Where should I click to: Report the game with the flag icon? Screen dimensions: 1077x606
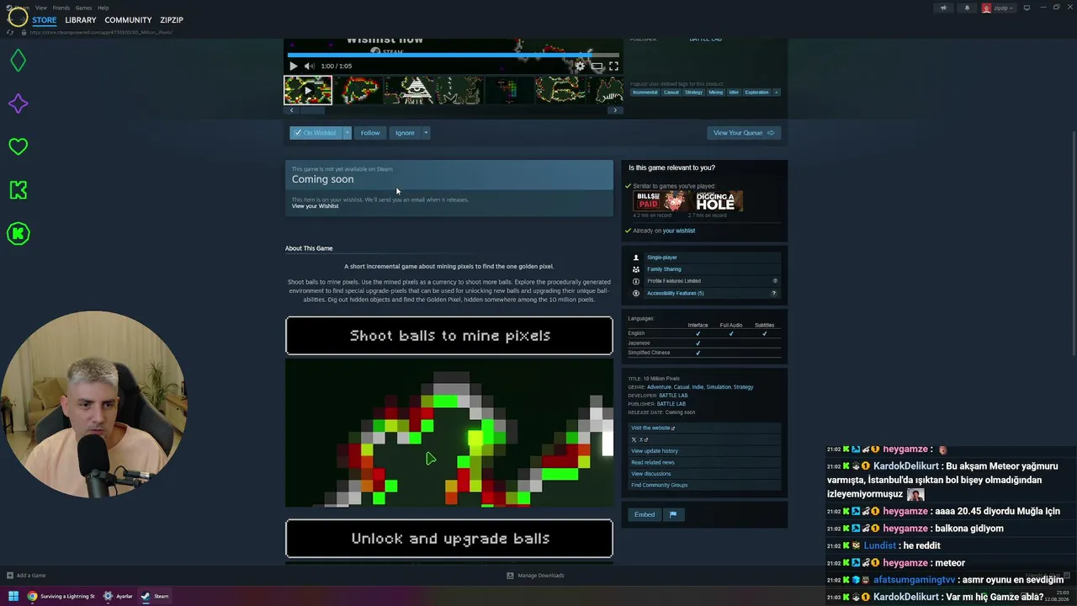pos(673,515)
